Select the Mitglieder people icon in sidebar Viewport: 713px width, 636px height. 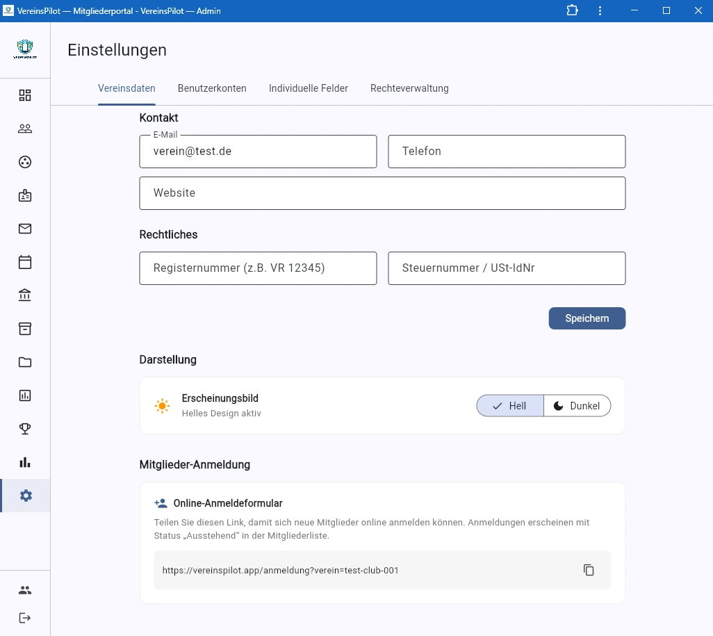25,128
